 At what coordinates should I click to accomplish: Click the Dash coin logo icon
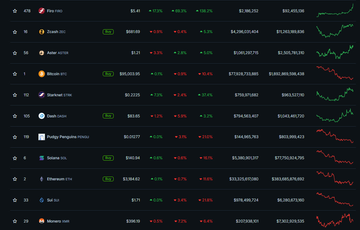pos(42,116)
